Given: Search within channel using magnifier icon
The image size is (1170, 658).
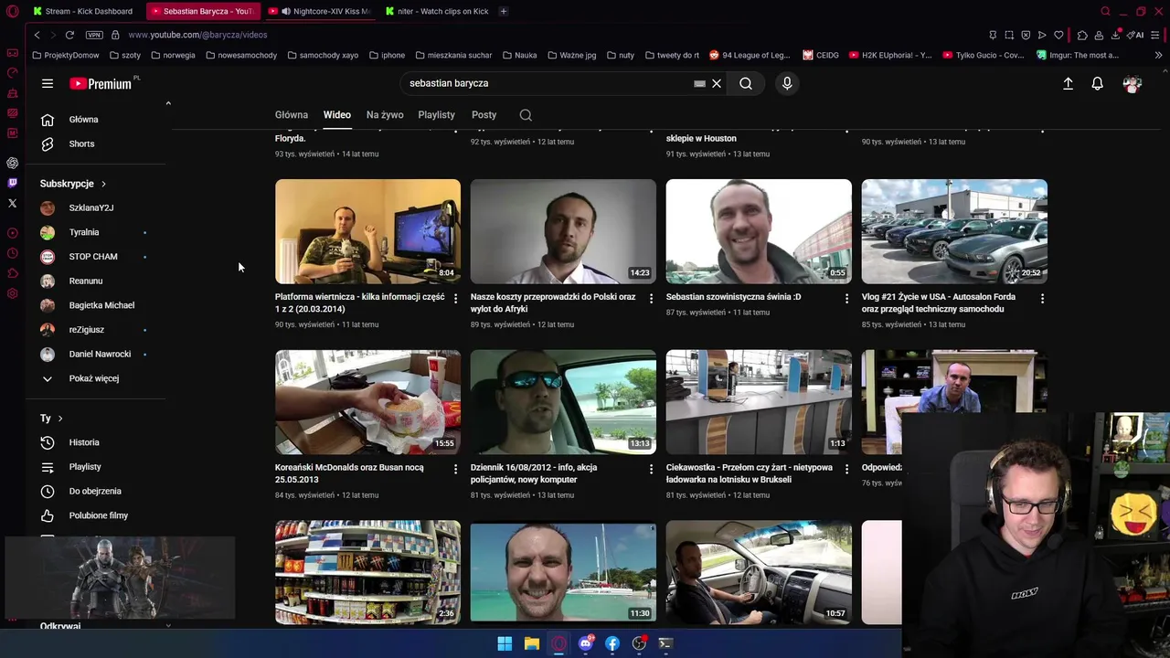Looking at the screenshot, I should coord(526,115).
